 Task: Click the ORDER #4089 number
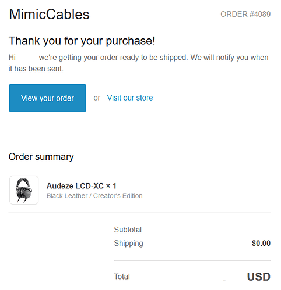point(245,14)
